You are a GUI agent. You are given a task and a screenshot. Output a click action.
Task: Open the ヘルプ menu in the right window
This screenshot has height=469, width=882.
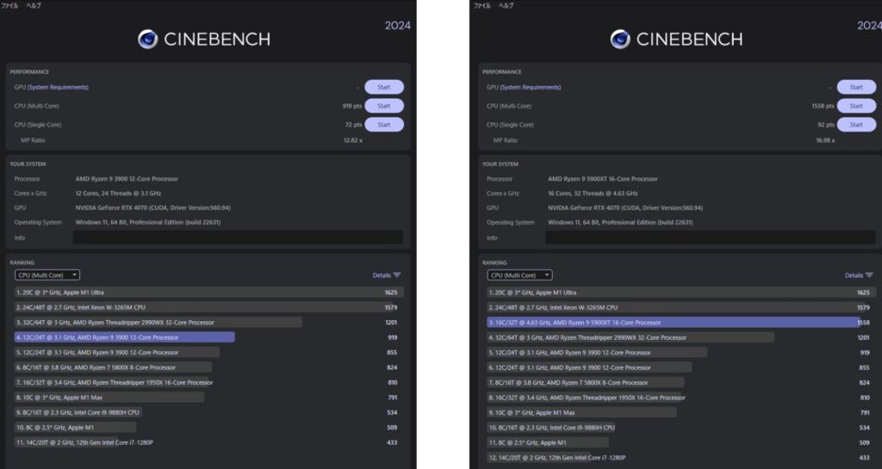(x=506, y=5)
